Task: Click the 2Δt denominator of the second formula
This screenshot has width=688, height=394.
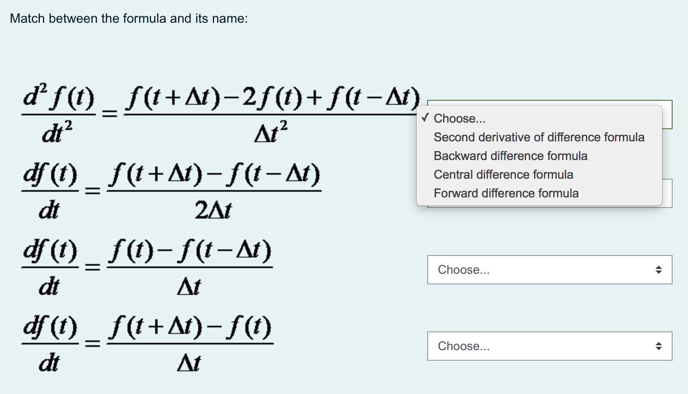Action: 213,210
